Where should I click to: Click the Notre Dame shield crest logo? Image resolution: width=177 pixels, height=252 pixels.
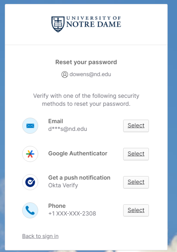click(58, 24)
